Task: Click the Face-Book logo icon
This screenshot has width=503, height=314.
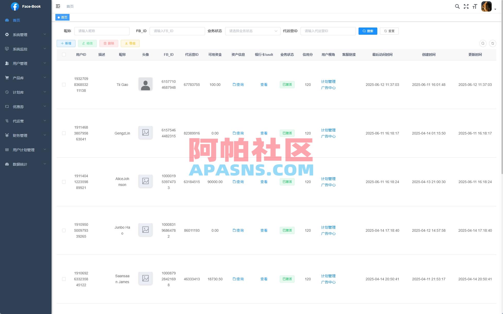Action: 15,6
